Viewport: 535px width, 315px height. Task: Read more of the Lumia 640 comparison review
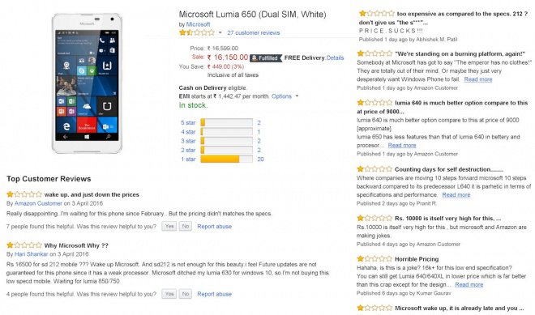[x=402, y=145]
